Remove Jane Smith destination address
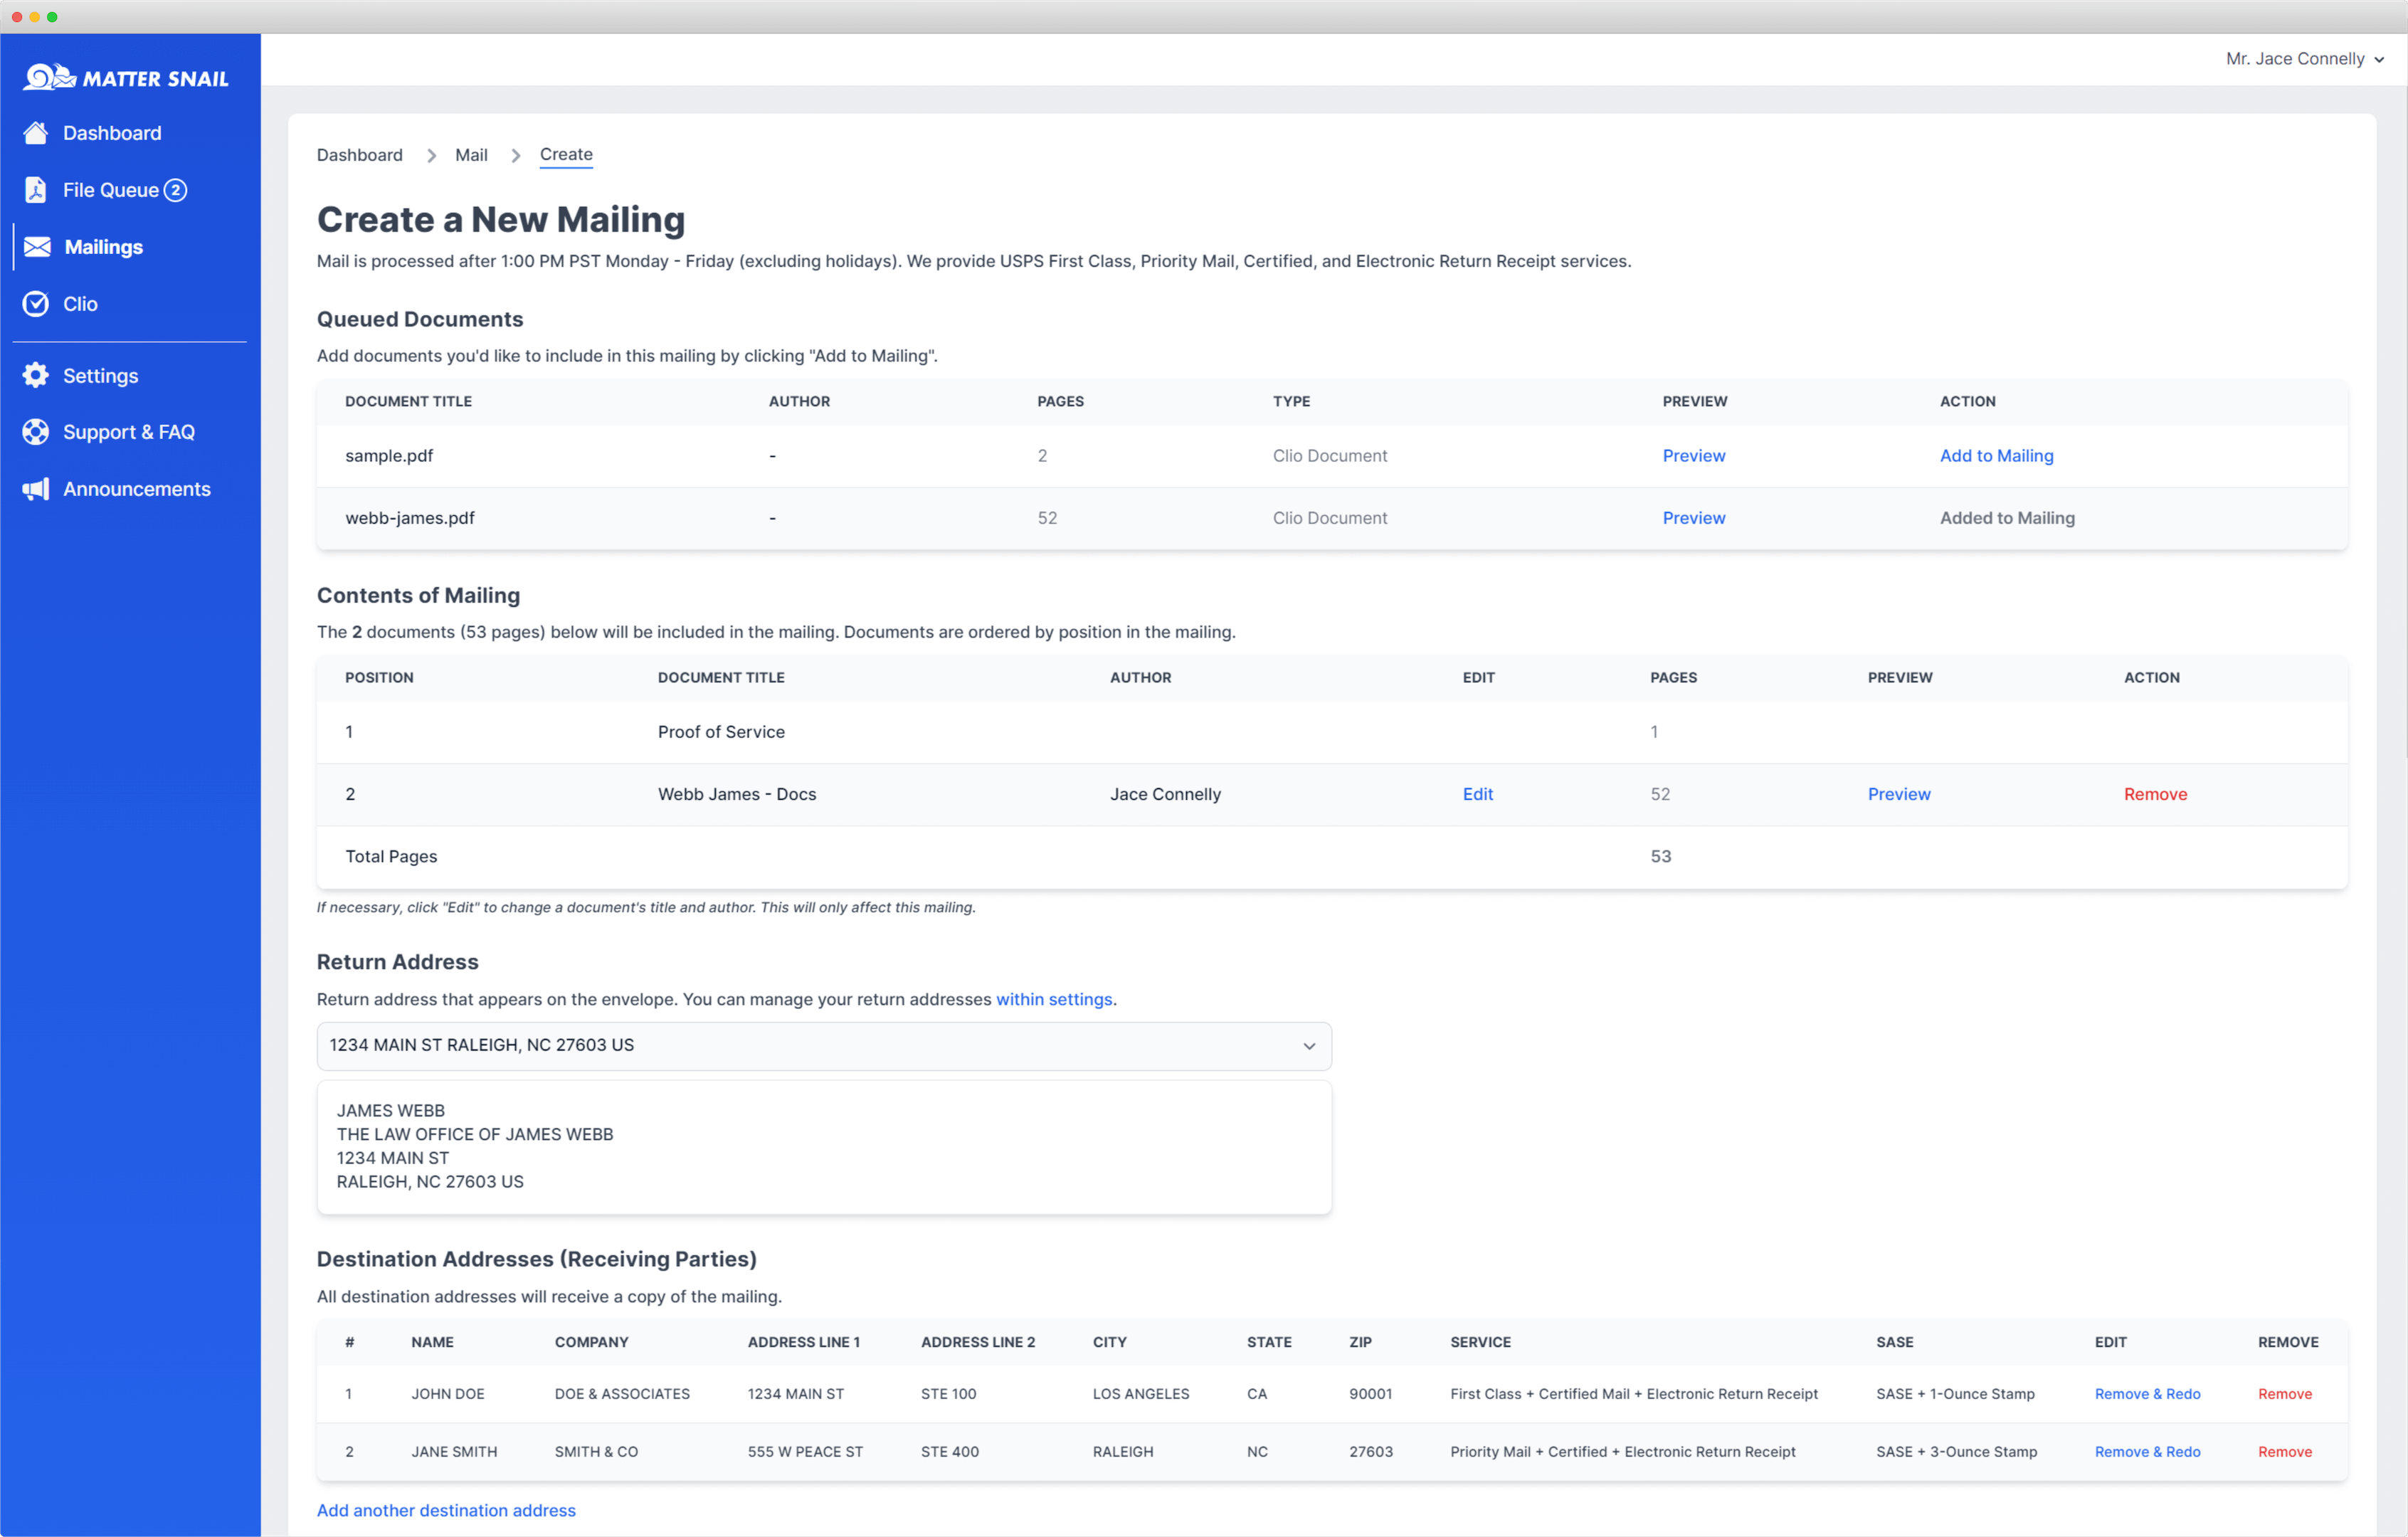The image size is (2408, 1537). tap(2284, 1452)
